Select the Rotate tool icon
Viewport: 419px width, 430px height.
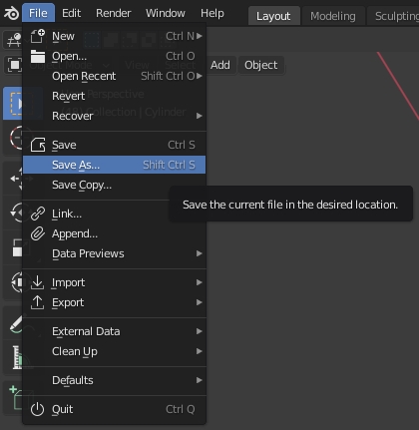(x=15, y=213)
